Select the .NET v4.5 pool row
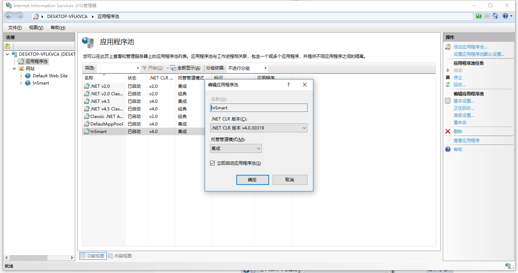518x273 pixels. click(144, 101)
